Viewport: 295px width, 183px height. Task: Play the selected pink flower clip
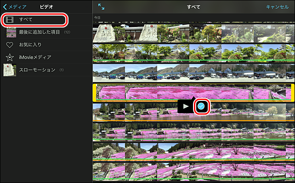tap(186, 106)
